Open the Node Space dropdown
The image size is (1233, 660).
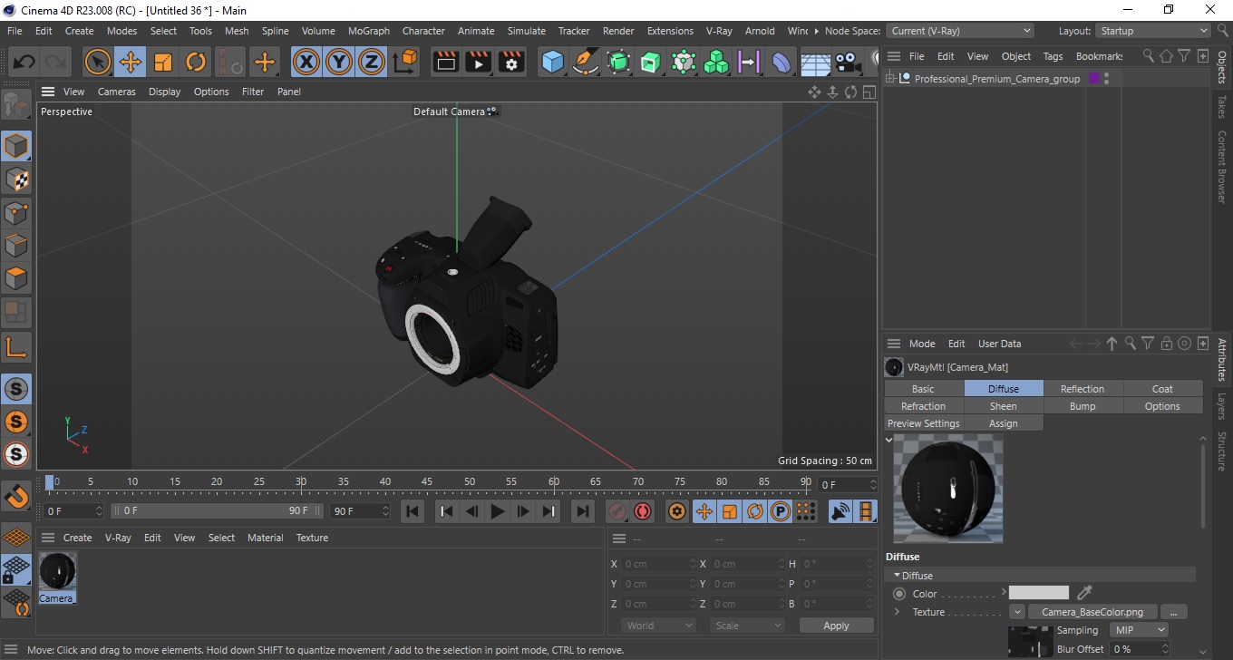[x=959, y=31]
